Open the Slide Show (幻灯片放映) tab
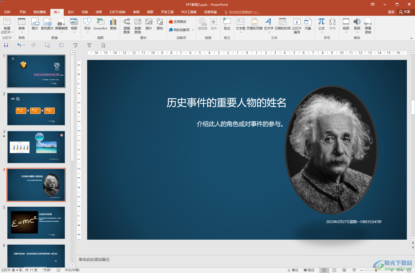The image size is (415, 273). pos(118,12)
